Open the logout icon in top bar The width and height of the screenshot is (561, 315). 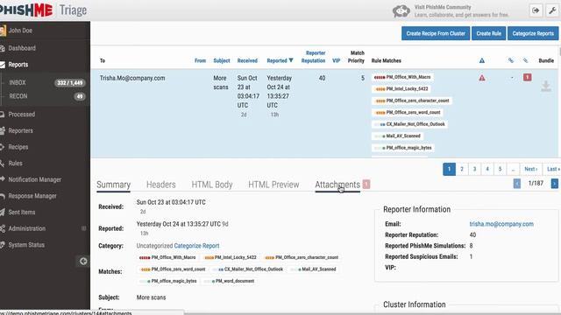point(536,10)
